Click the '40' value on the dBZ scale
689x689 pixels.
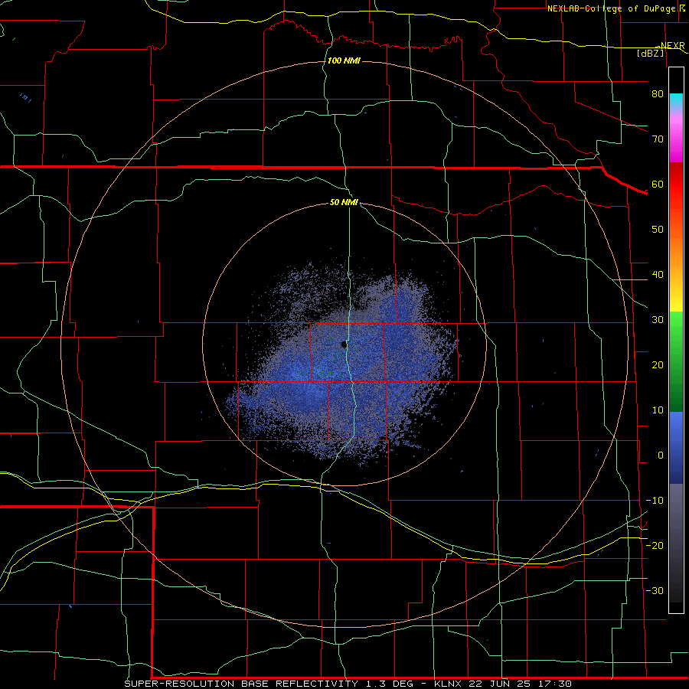658,275
